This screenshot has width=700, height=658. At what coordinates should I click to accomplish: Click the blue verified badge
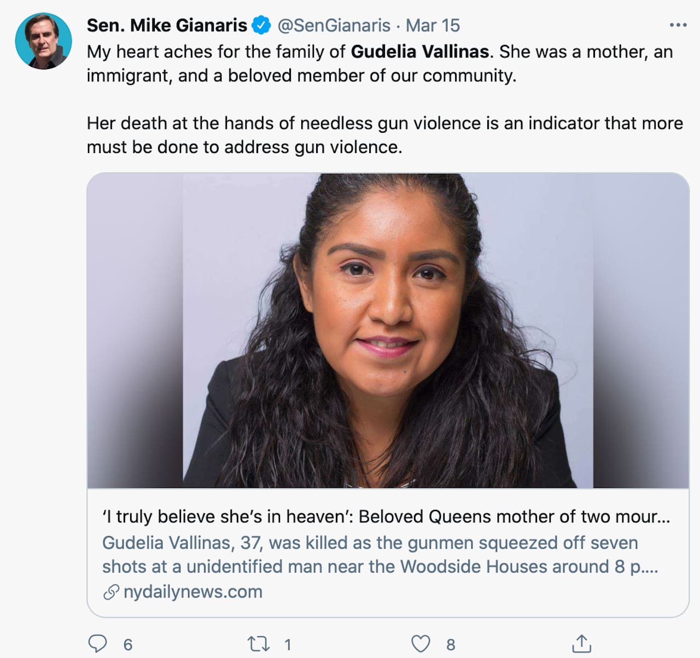[261, 25]
